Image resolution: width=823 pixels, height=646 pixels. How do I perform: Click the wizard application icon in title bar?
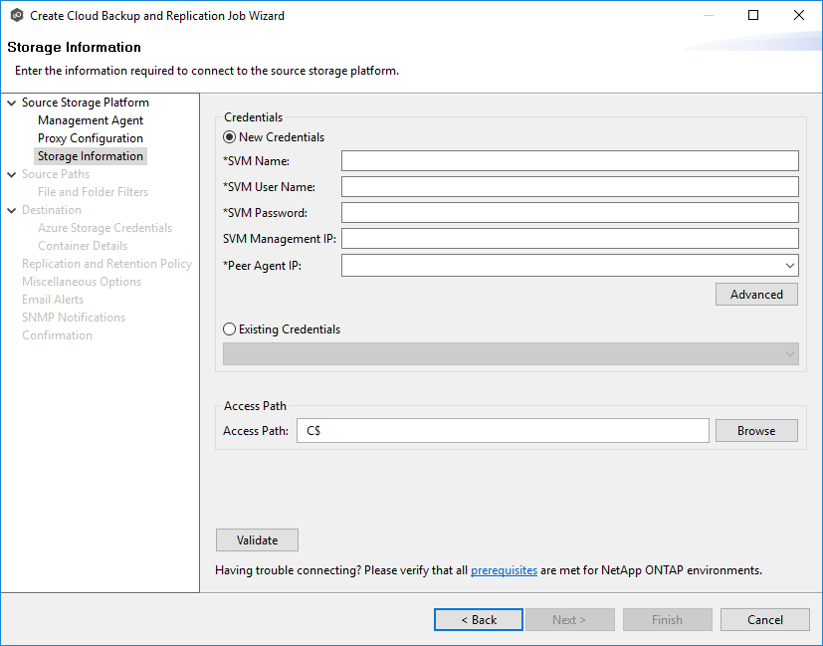[17, 15]
